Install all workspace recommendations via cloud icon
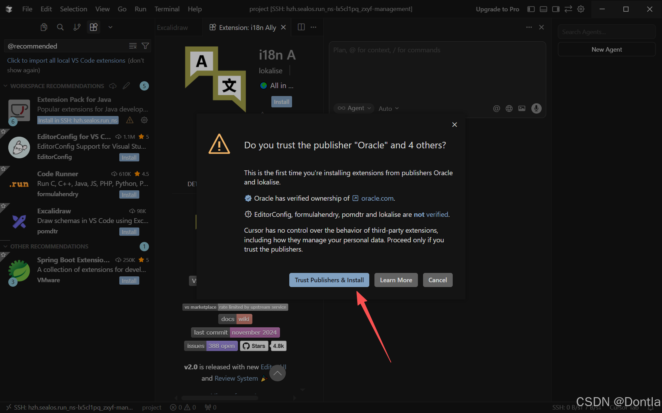The height and width of the screenshot is (413, 662). 113,86
